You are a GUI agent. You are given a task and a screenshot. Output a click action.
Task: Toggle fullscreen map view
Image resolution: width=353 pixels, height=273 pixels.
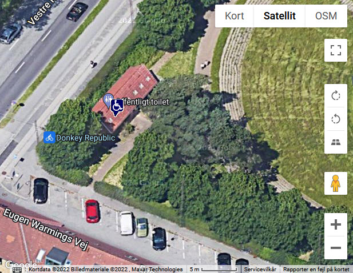click(336, 50)
